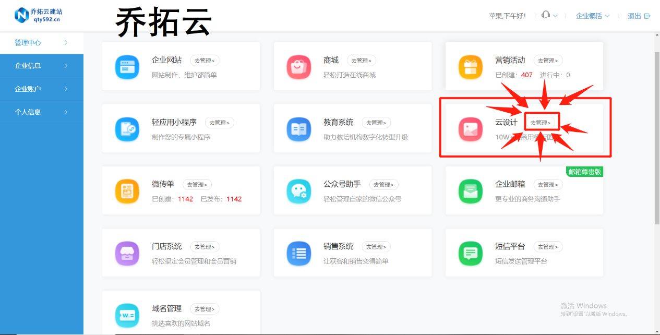
Task: Click the 门店系统 storefront icon
Action: 127,254
